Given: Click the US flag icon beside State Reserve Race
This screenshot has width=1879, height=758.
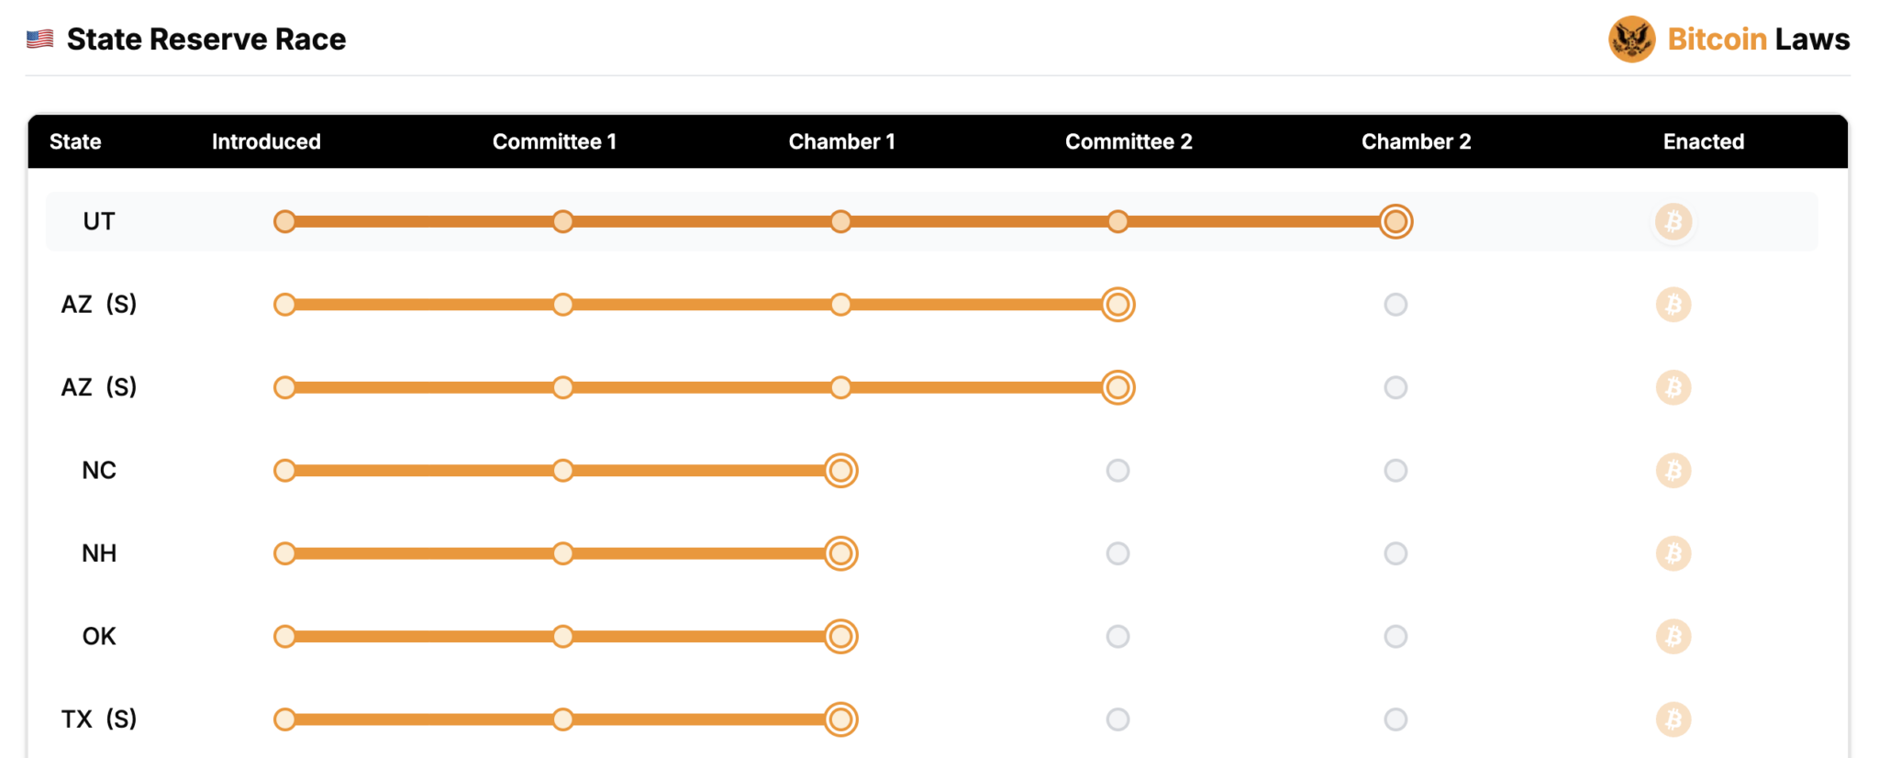Looking at the screenshot, I should pyautogui.click(x=39, y=39).
